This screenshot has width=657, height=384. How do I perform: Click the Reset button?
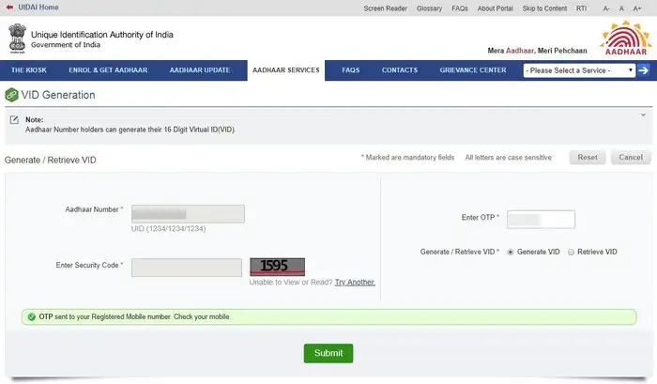588,158
